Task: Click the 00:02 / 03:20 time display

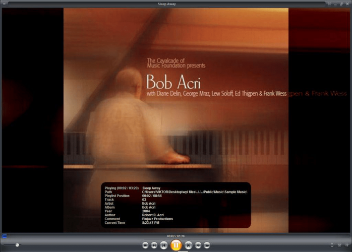Action: pyautogui.click(x=176, y=236)
